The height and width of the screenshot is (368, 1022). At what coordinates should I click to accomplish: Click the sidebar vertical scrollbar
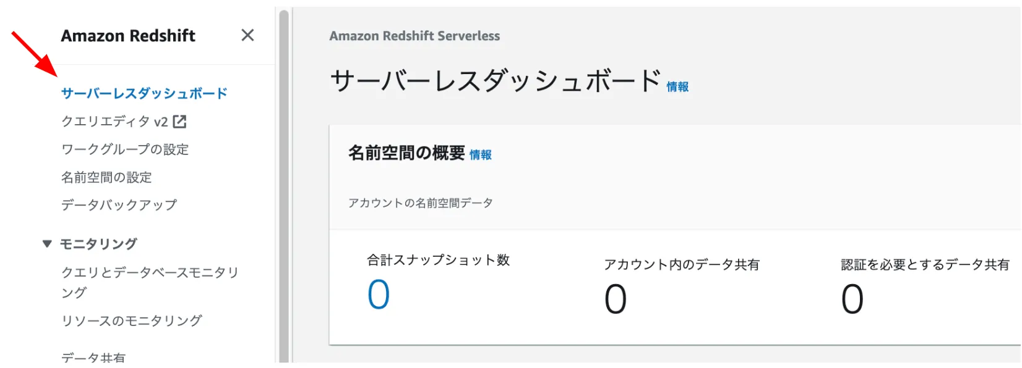point(284,185)
